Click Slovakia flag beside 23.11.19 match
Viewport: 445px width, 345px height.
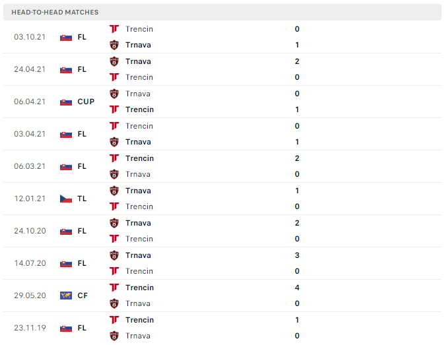66,328
